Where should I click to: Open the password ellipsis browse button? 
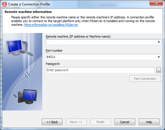[x=159, y=70]
